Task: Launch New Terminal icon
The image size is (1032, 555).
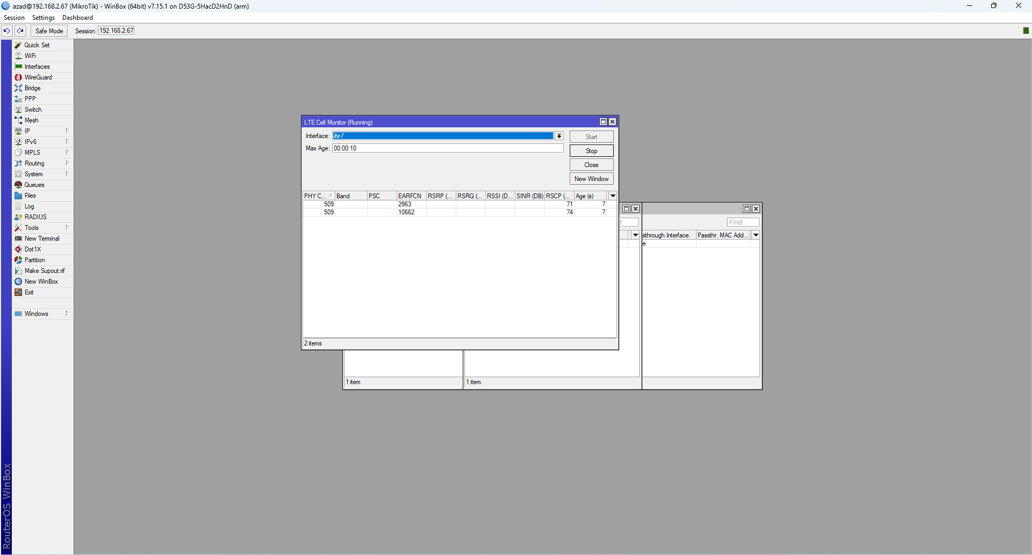Action: pyautogui.click(x=18, y=239)
